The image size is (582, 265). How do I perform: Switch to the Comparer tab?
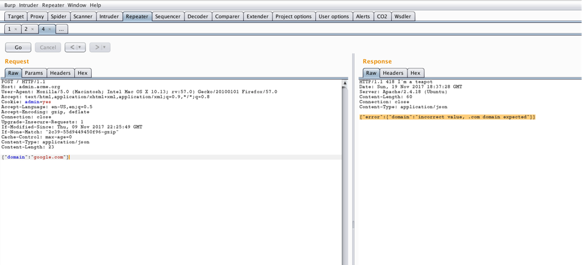(x=227, y=16)
